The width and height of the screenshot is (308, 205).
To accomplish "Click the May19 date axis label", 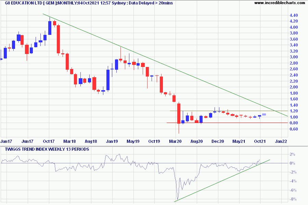I will [x=133, y=141].
